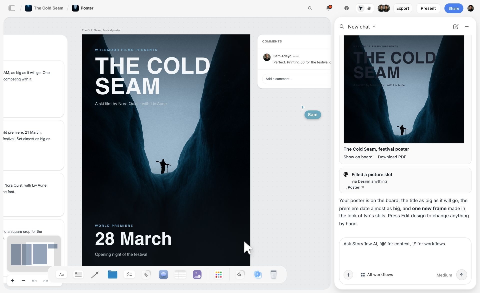The image size is (480, 293).
Task: Select WRENMOOR FILMS PRESENTS text on the poster
Action: pos(126,50)
